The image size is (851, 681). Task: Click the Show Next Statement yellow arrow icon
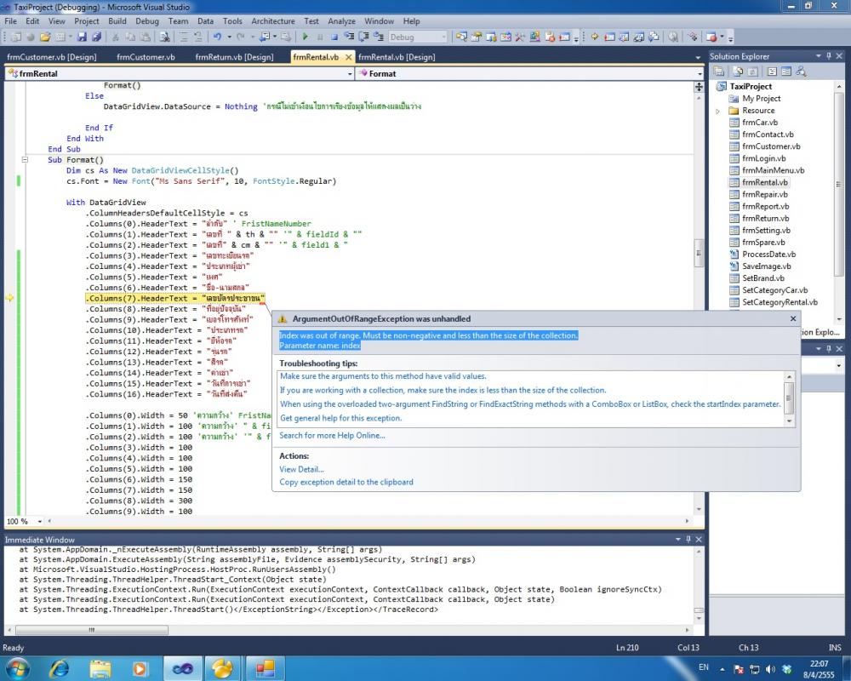click(x=595, y=37)
